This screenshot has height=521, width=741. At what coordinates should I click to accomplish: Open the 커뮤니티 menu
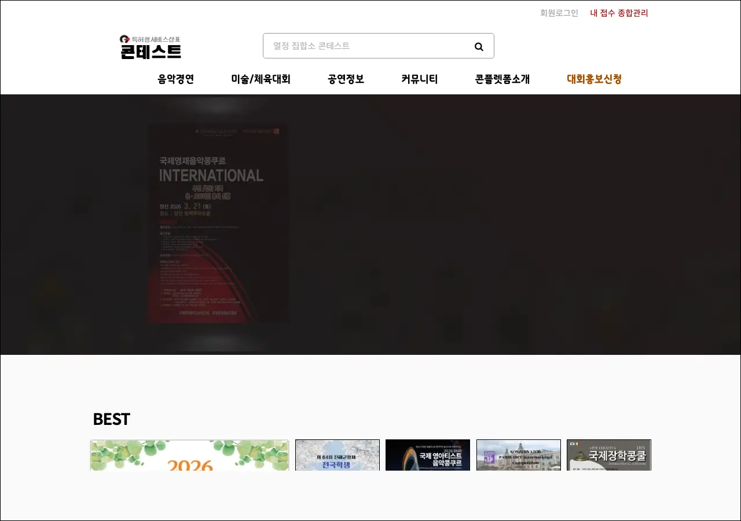[419, 79]
